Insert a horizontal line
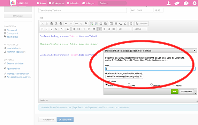Viewport: 198px width, 125px height. 116,24
